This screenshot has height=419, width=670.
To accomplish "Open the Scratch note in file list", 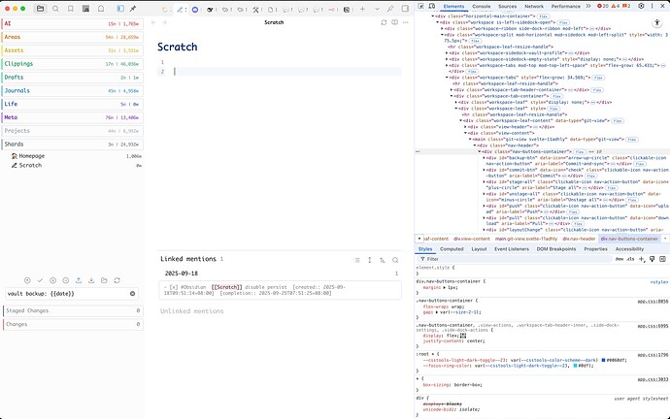I will click(x=30, y=165).
